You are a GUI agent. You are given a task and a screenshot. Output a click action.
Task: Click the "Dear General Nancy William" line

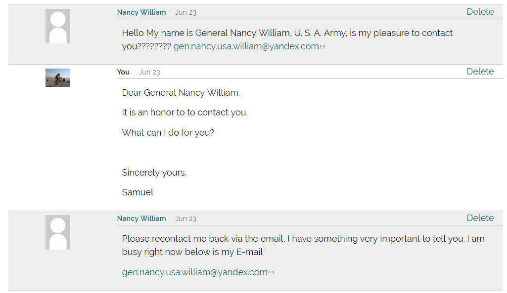click(181, 93)
